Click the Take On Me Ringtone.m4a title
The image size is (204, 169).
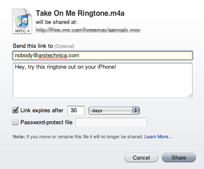coord(80,13)
